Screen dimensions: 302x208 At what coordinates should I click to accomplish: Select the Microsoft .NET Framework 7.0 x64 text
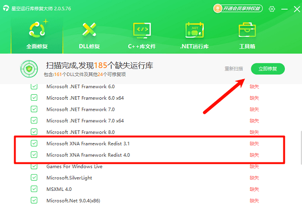(x=85, y=121)
